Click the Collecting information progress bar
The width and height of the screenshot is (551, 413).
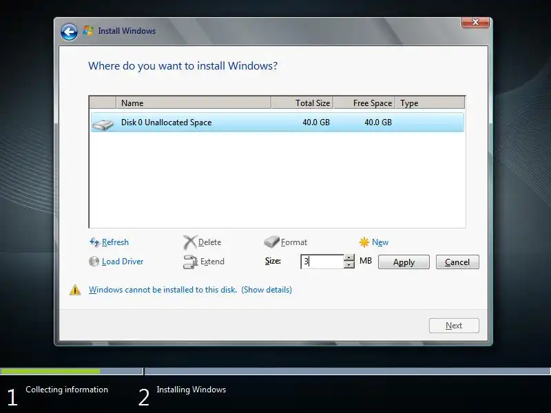(72, 371)
